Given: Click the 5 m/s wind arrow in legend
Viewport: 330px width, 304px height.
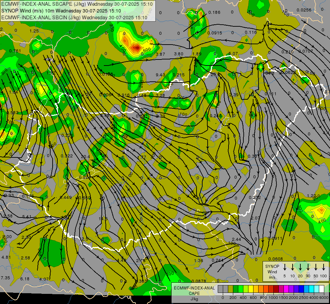Looking at the screenshot, I should tap(284, 267).
